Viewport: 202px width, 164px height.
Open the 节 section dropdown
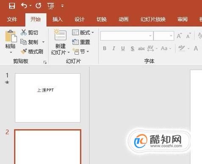pyautogui.click(x=80, y=52)
